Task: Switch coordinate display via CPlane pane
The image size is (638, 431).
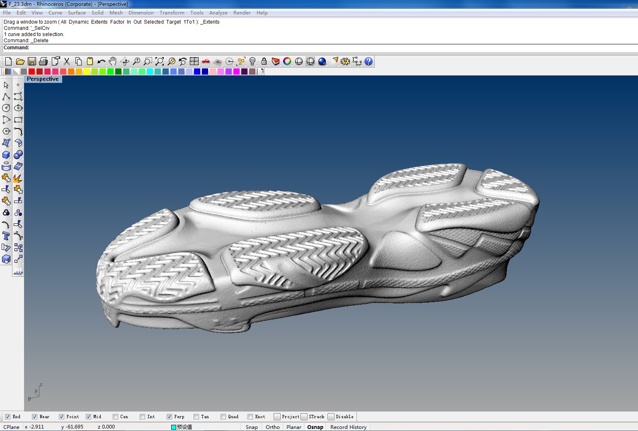Action: click(x=11, y=427)
